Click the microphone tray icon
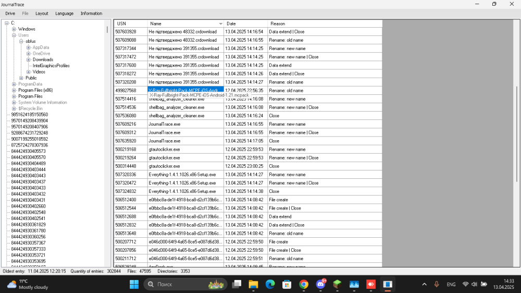Image resolution: width=521 pixels, height=293 pixels. click(x=437, y=284)
